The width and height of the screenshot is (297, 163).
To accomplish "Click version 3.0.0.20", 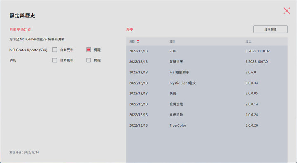I will coord(252,125).
